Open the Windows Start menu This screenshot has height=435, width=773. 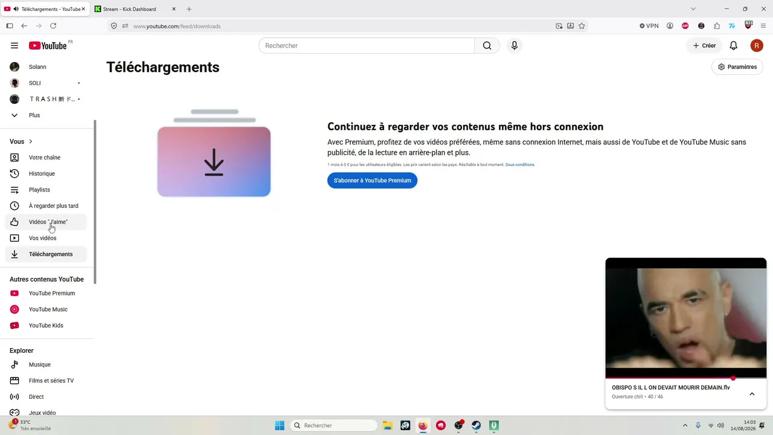click(280, 425)
